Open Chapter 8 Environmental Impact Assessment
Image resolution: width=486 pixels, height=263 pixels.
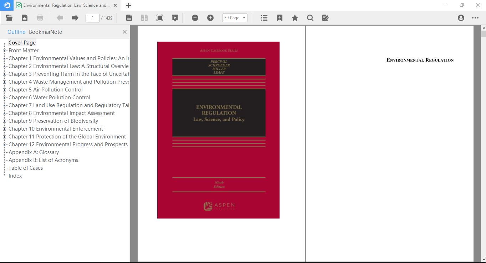coord(62,113)
